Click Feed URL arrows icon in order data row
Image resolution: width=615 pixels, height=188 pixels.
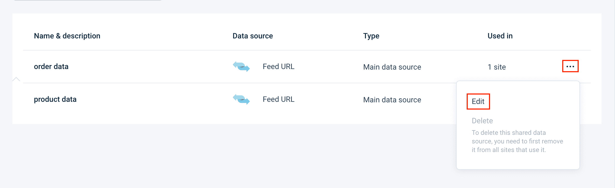click(241, 66)
